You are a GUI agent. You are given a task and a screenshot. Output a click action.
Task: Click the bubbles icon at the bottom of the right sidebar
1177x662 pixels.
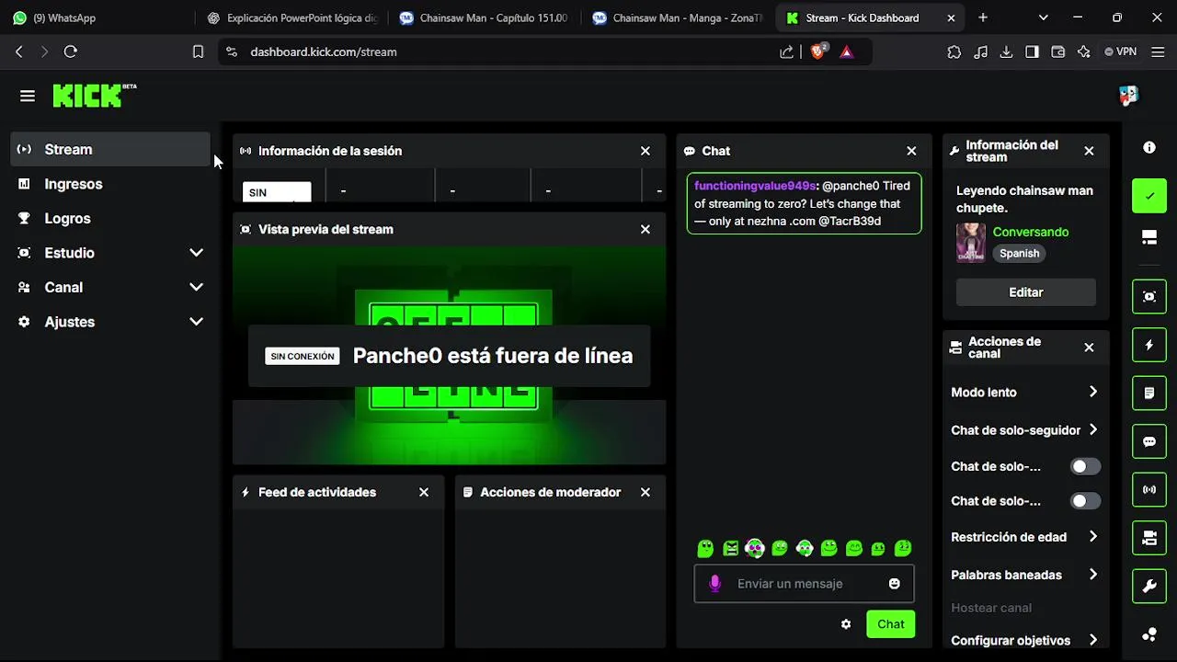coord(1149,634)
